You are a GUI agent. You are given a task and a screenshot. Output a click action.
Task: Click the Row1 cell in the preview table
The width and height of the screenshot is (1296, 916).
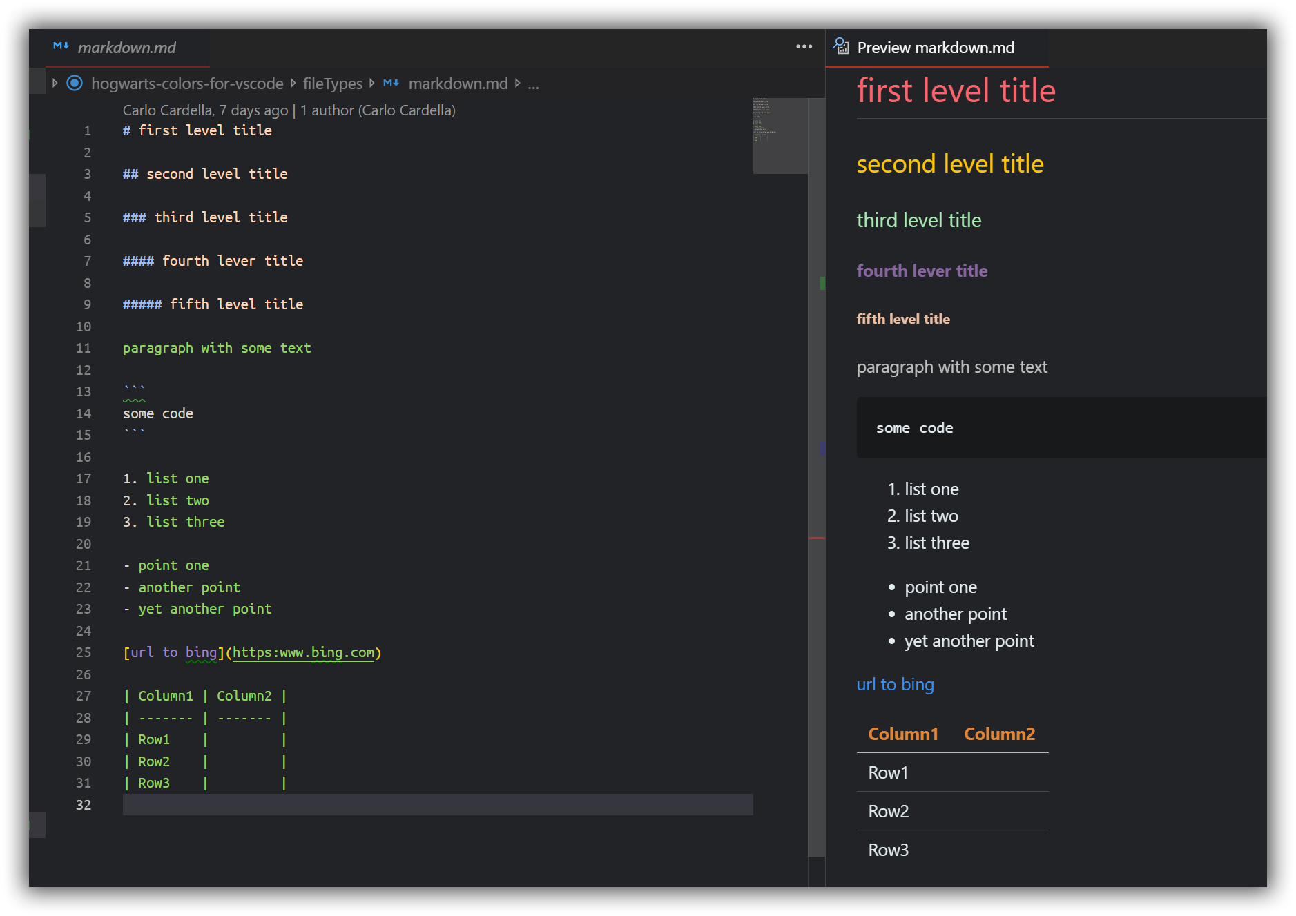pyautogui.click(x=888, y=773)
